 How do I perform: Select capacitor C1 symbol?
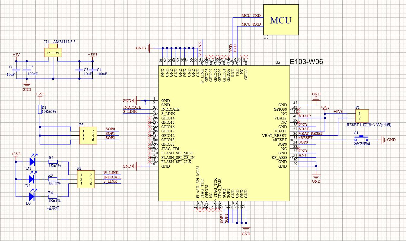coord(17,70)
